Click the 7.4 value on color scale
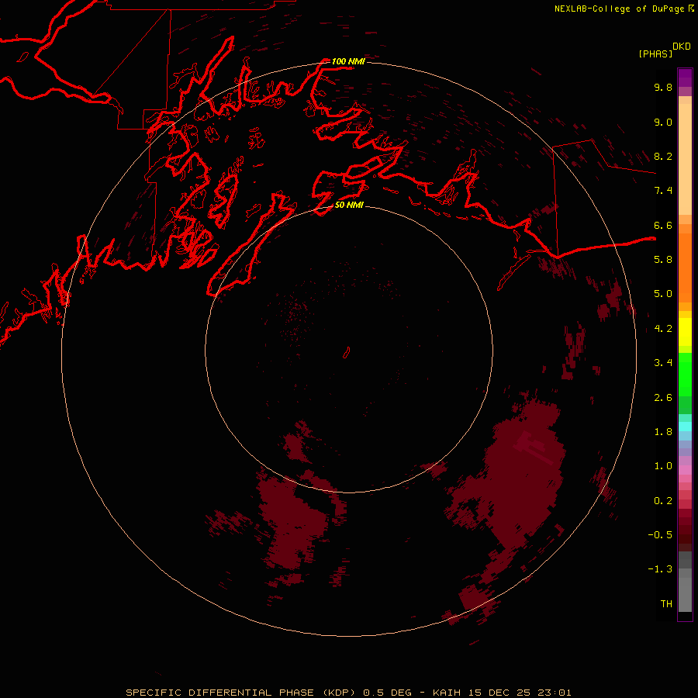698x698 pixels. tap(663, 191)
